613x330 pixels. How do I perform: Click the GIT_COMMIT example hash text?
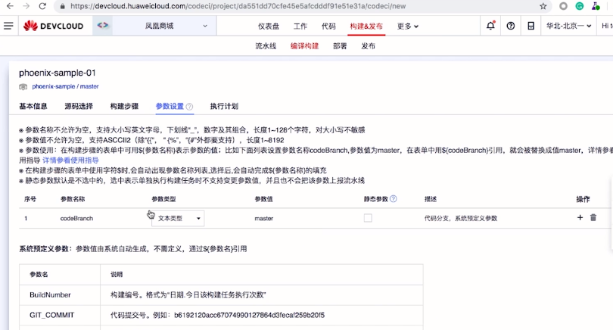(250, 315)
